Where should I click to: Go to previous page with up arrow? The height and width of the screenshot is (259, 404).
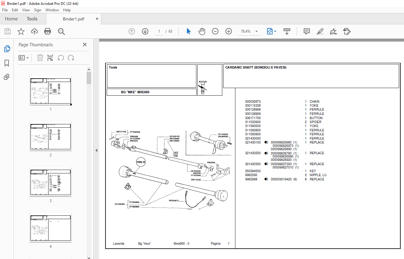(x=132, y=31)
